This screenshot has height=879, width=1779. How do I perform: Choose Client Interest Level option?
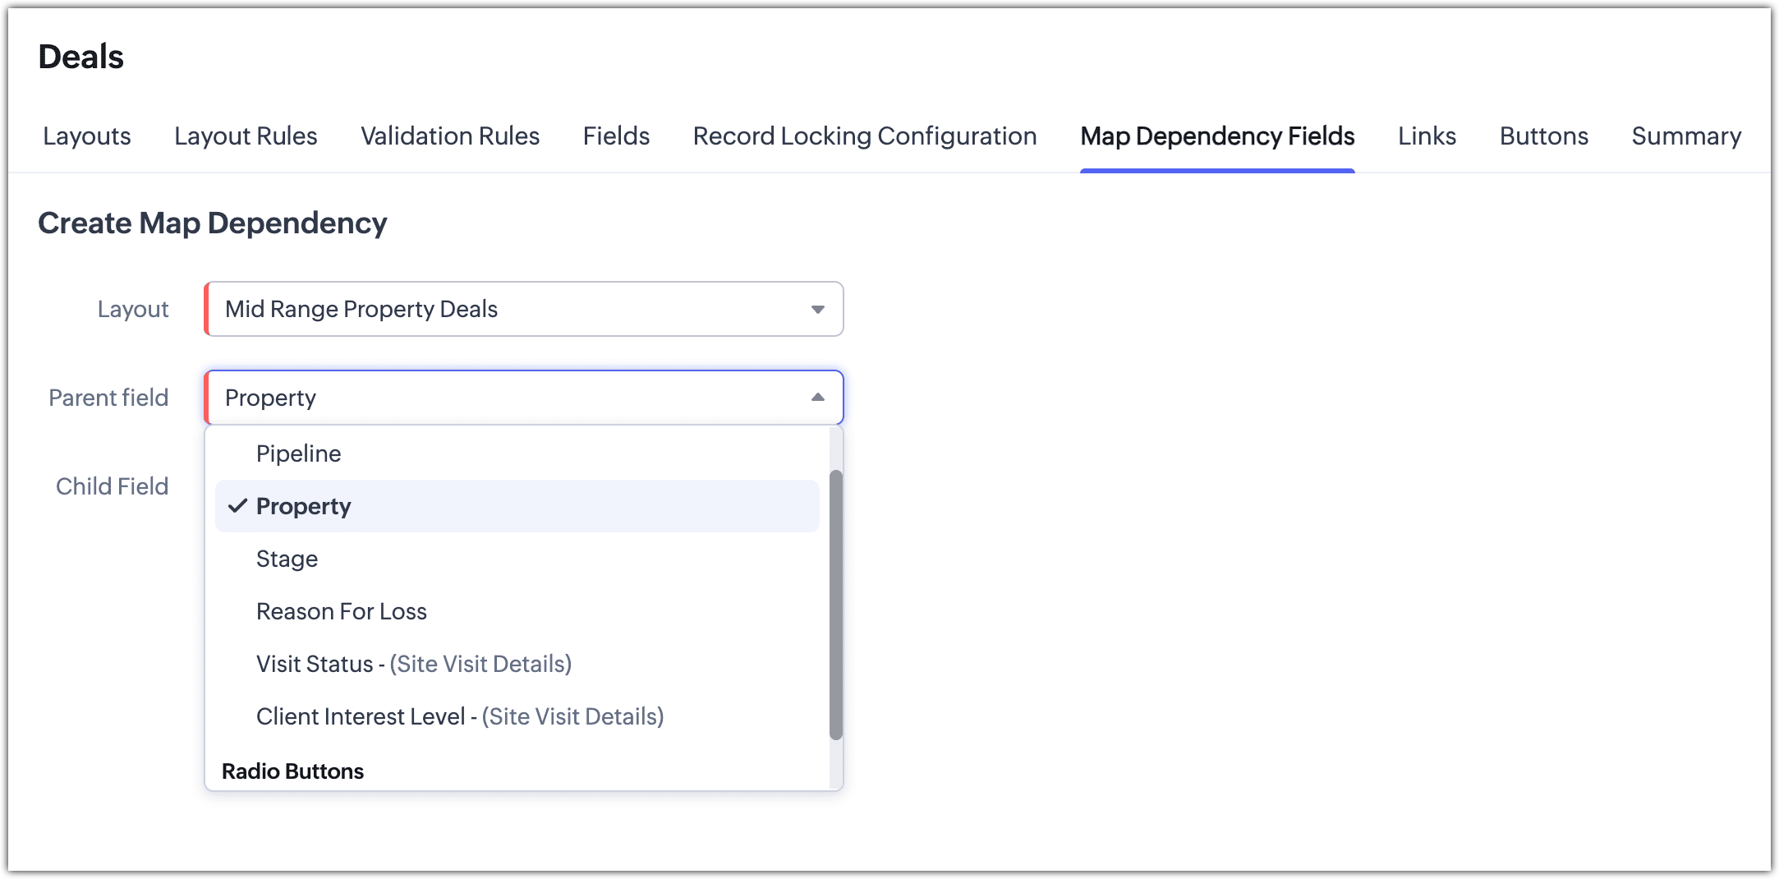459,716
